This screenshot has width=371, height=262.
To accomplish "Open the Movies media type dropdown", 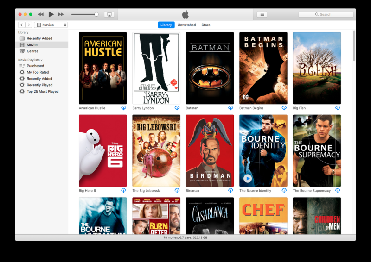I will (51, 25).
